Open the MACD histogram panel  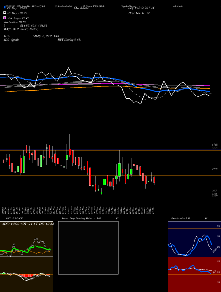[x=27, y=274]
